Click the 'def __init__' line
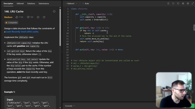The width and height of the screenshot is (195, 109). 94,14
